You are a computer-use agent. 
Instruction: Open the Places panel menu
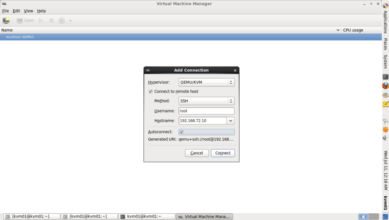coord(385,44)
